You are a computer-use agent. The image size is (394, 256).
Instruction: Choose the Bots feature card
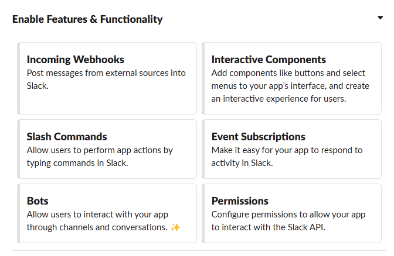coord(107,213)
